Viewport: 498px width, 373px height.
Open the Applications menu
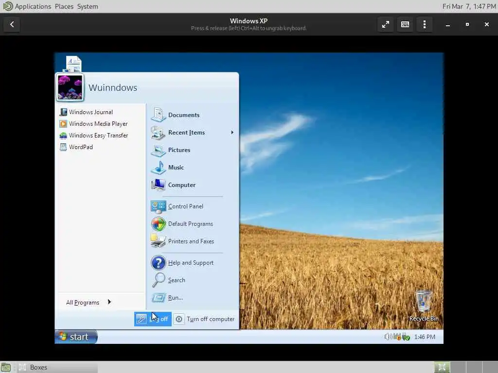pyautogui.click(x=33, y=6)
